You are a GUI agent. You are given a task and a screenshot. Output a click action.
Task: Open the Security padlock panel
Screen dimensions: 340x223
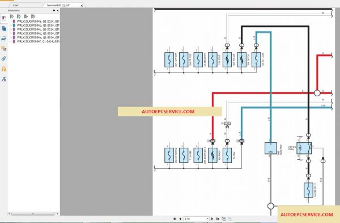(4, 69)
